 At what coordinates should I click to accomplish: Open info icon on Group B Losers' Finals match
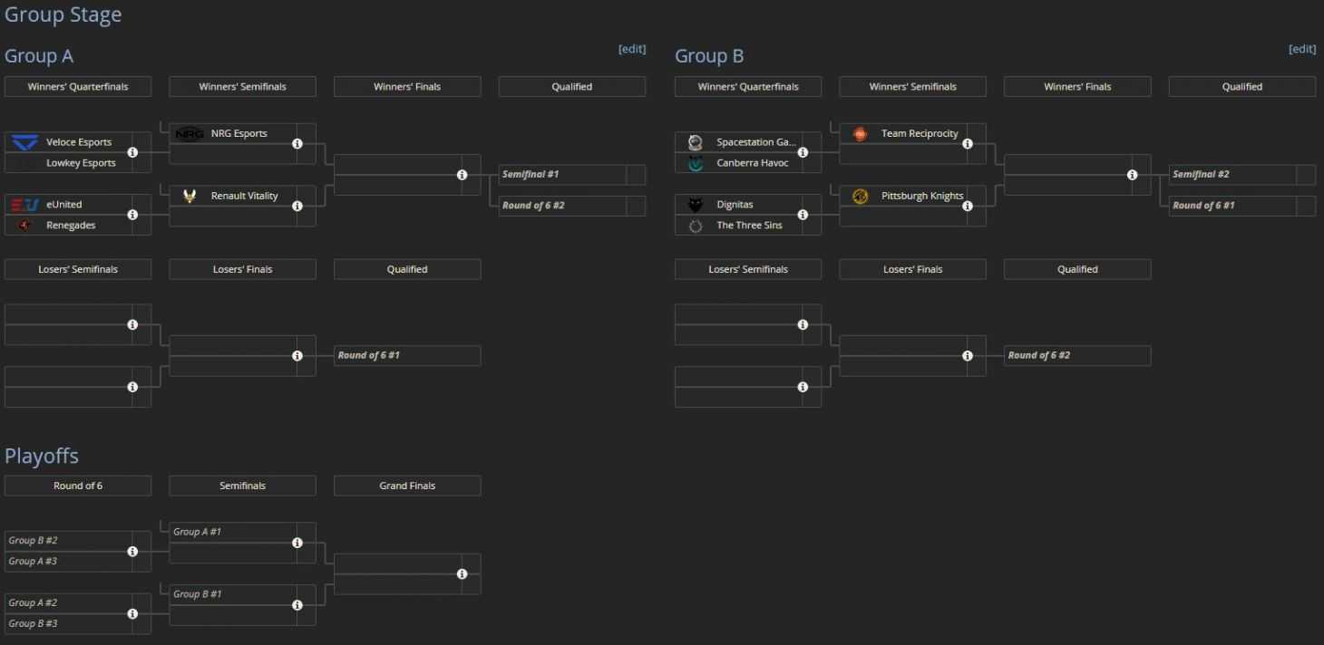click(x=968, y=356)
